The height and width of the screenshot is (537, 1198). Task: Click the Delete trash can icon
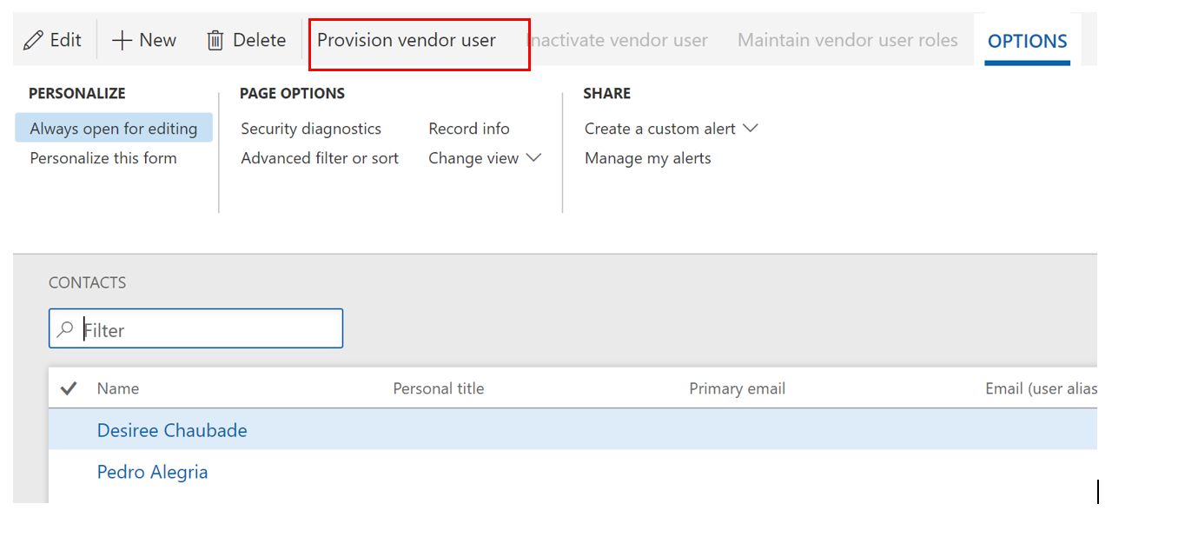click(215, 41)
